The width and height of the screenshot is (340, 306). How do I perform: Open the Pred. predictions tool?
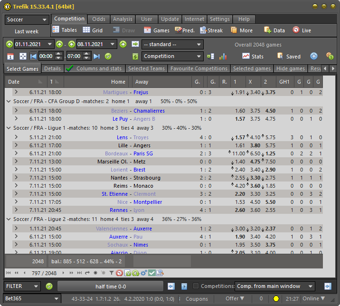184,30
